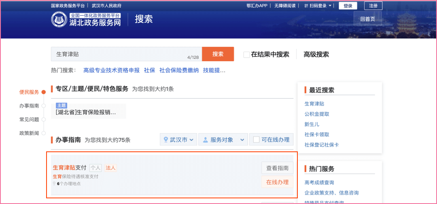The width and height of the screenshot is (437, 204).
Task: Expand the 扫码登录 dropdown arrow
Action: coord(330,6)
